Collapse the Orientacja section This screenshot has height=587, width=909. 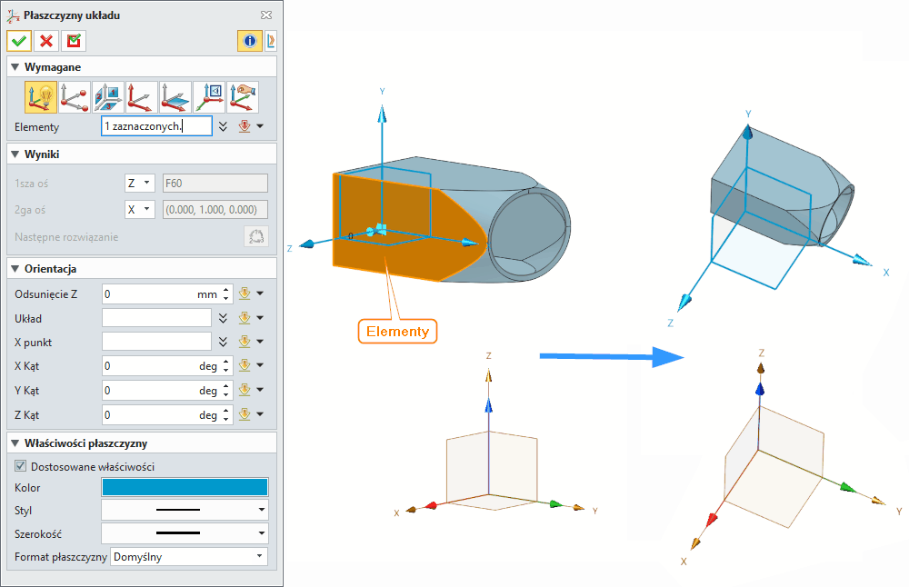coord(15,269)
